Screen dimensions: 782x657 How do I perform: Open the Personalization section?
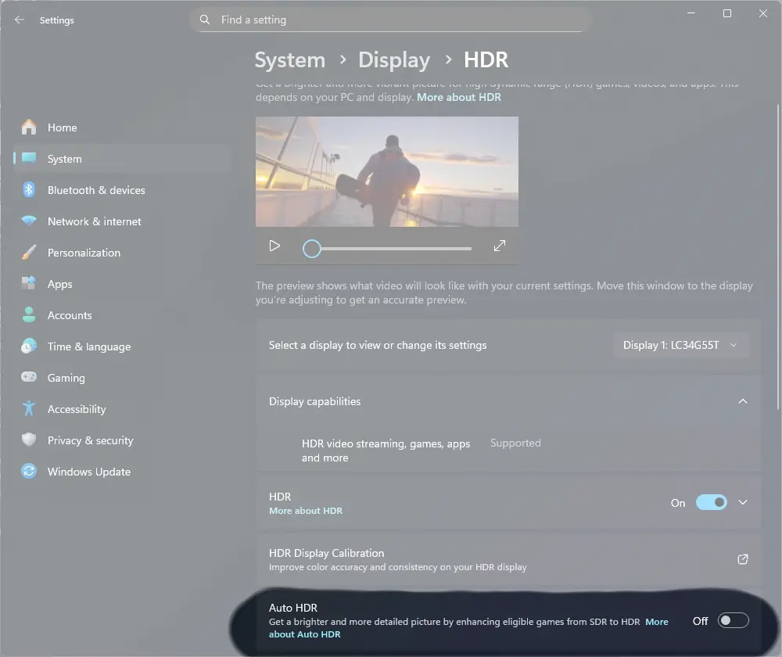pyautogui.click(x=84, y=253)
